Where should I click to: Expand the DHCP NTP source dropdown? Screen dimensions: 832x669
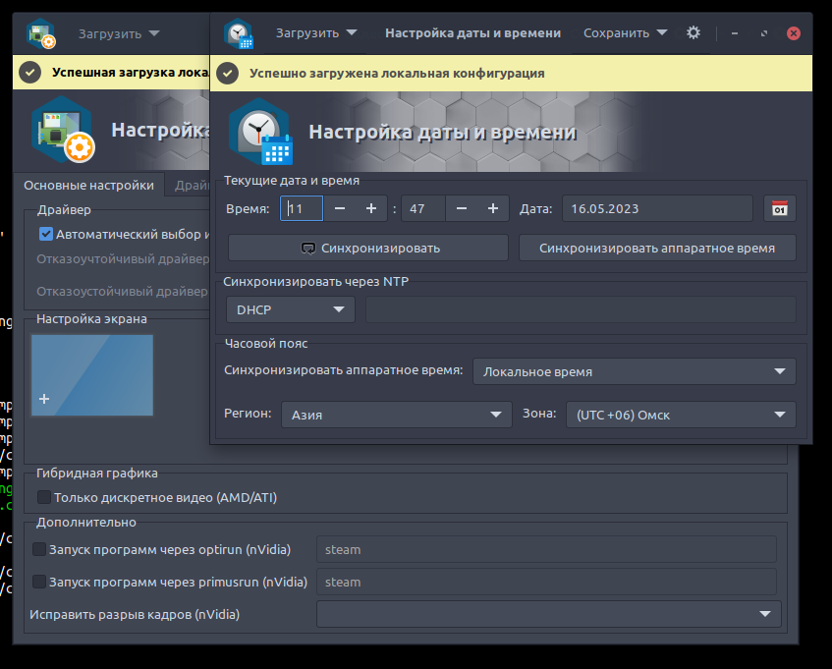tap(290, 309)
